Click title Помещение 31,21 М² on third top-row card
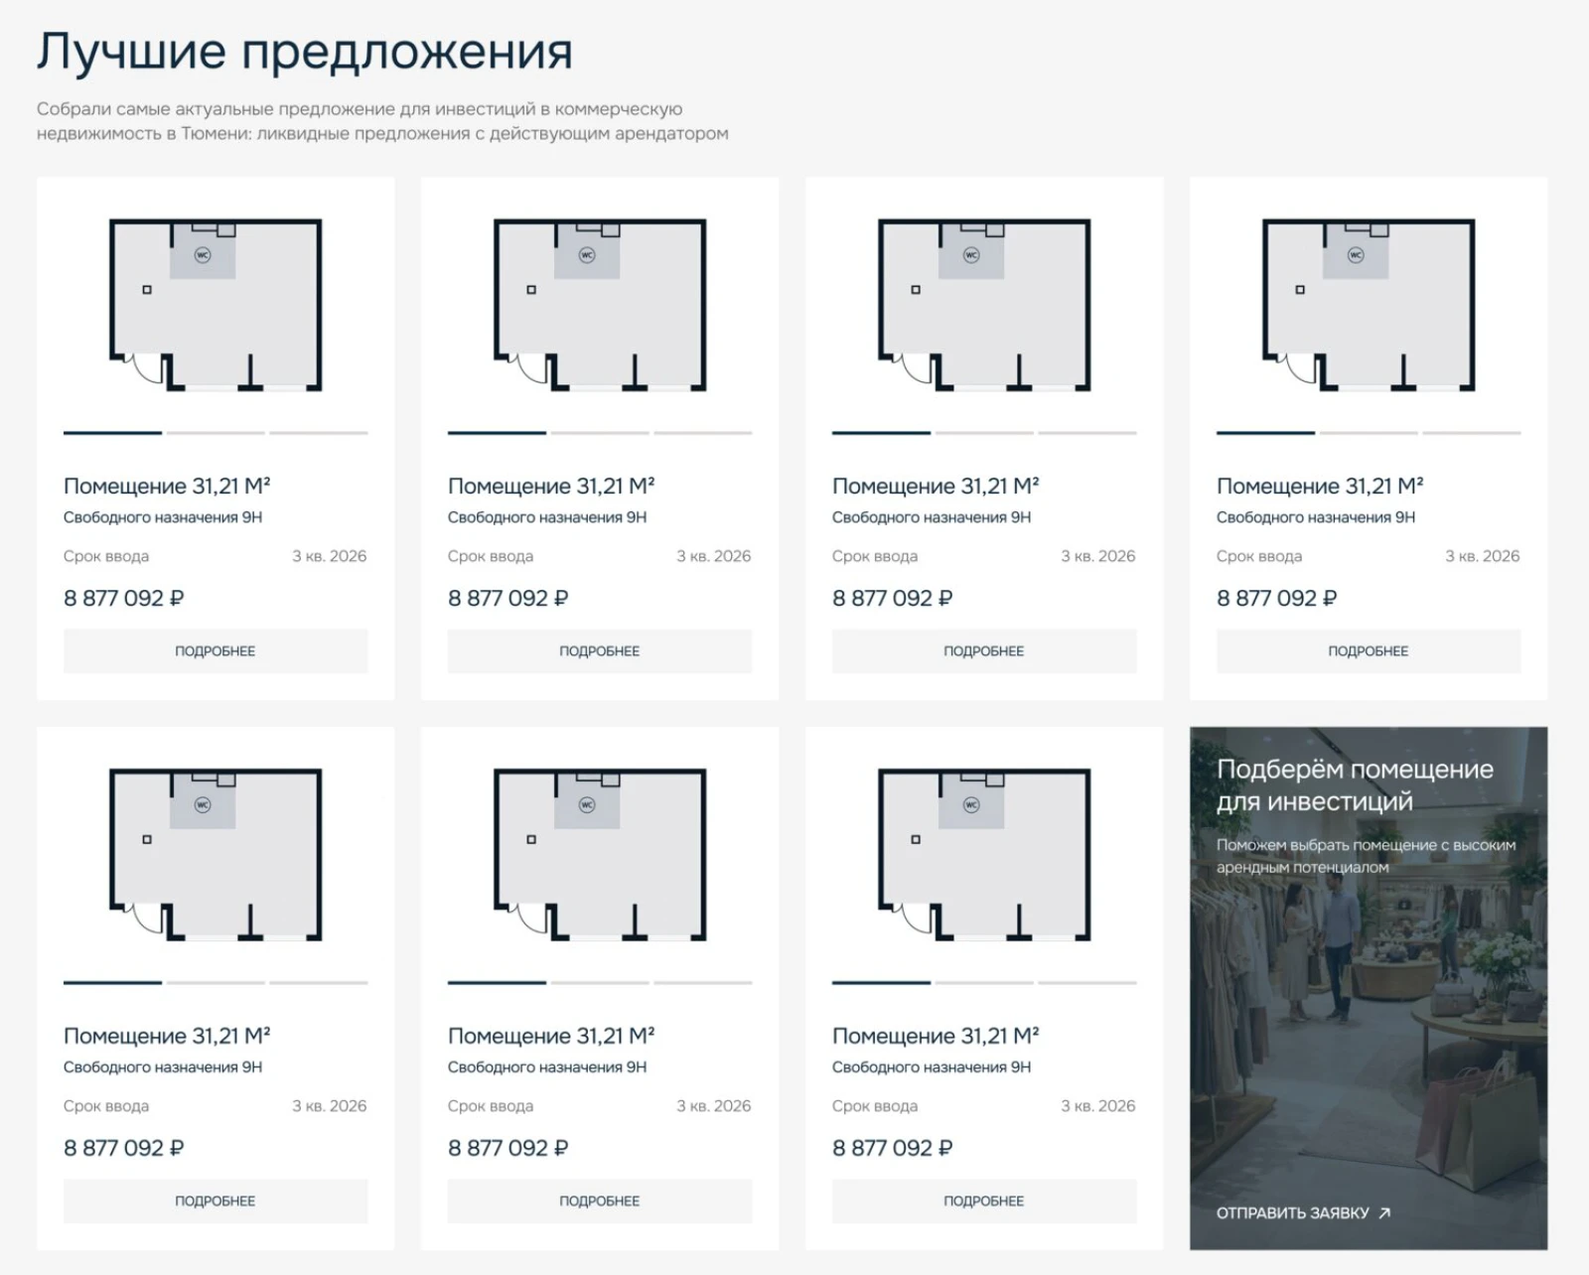This screenshot has height=1275, width=1589. [936, 486]
